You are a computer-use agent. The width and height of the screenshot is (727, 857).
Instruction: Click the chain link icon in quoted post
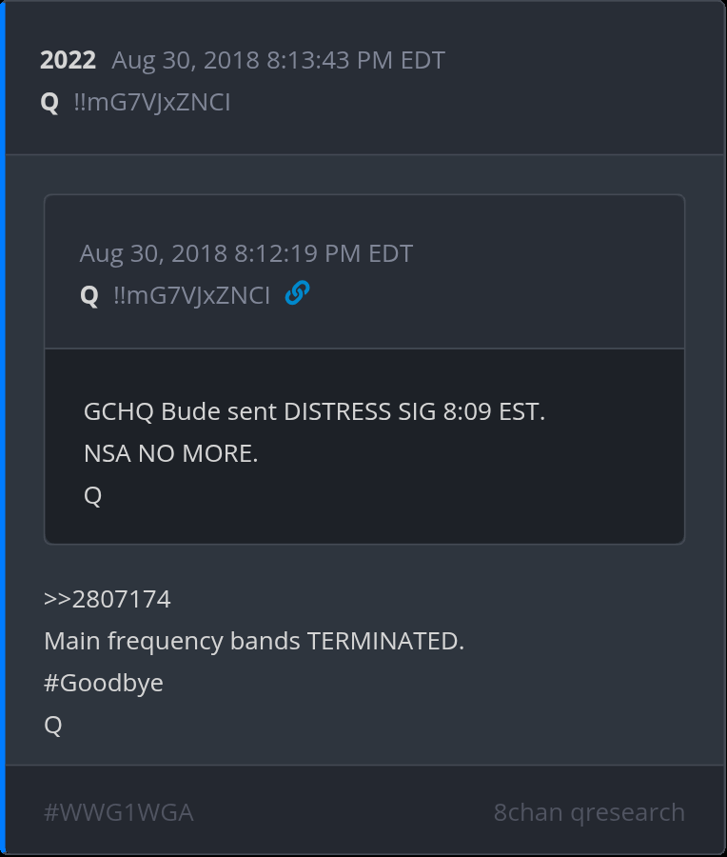tap(297, 294)
